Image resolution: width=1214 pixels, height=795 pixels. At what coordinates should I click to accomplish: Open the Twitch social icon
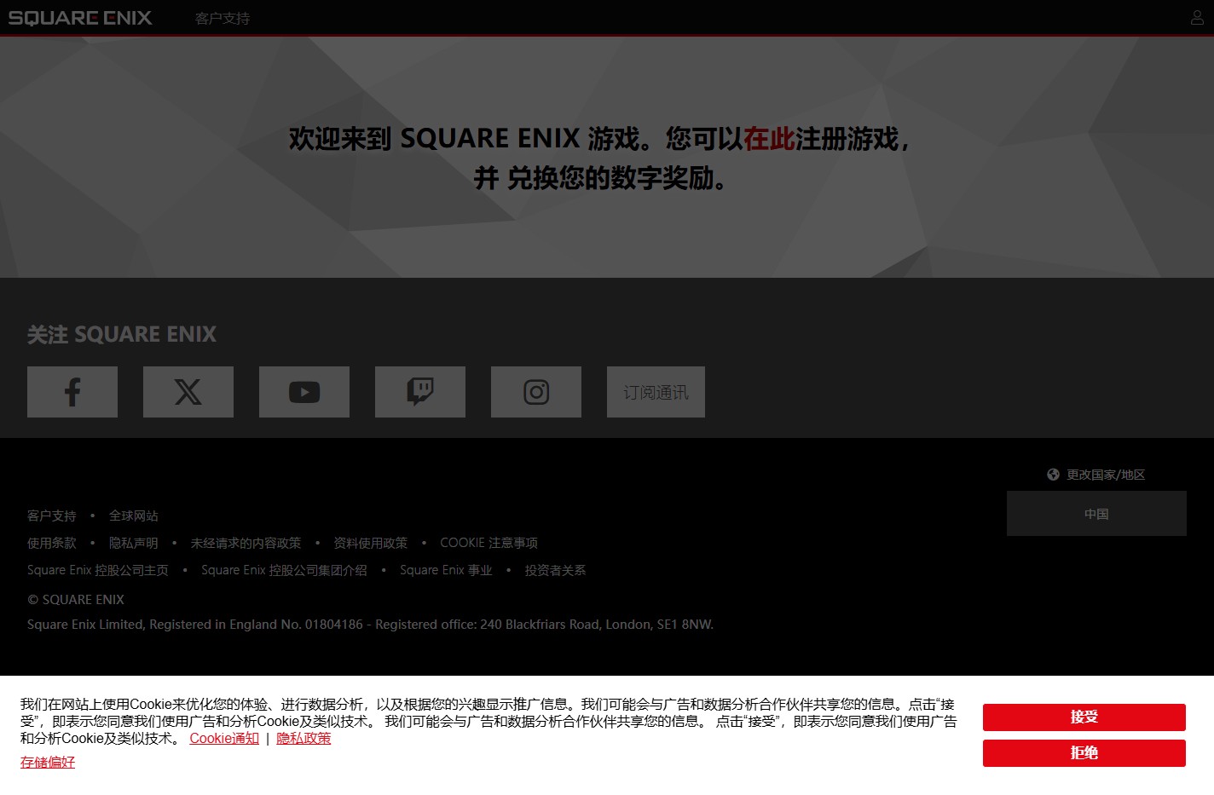pos(420,392)
